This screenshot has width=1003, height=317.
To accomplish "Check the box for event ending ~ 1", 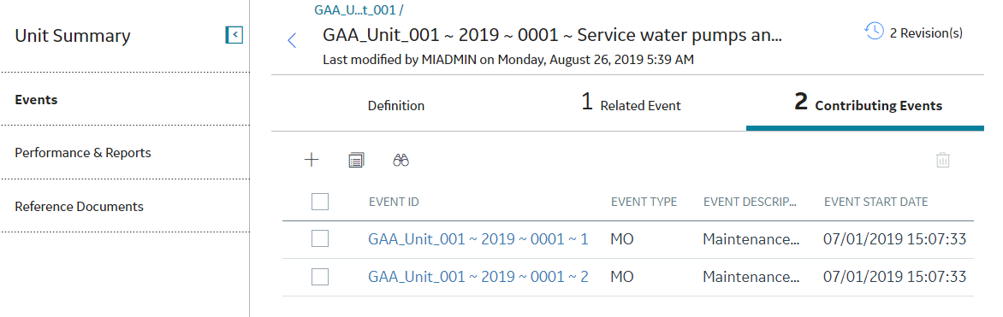I will 320,239.
